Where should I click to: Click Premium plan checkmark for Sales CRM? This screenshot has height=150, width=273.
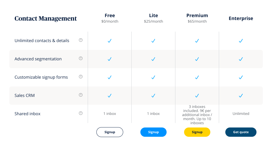pos(197,95)
